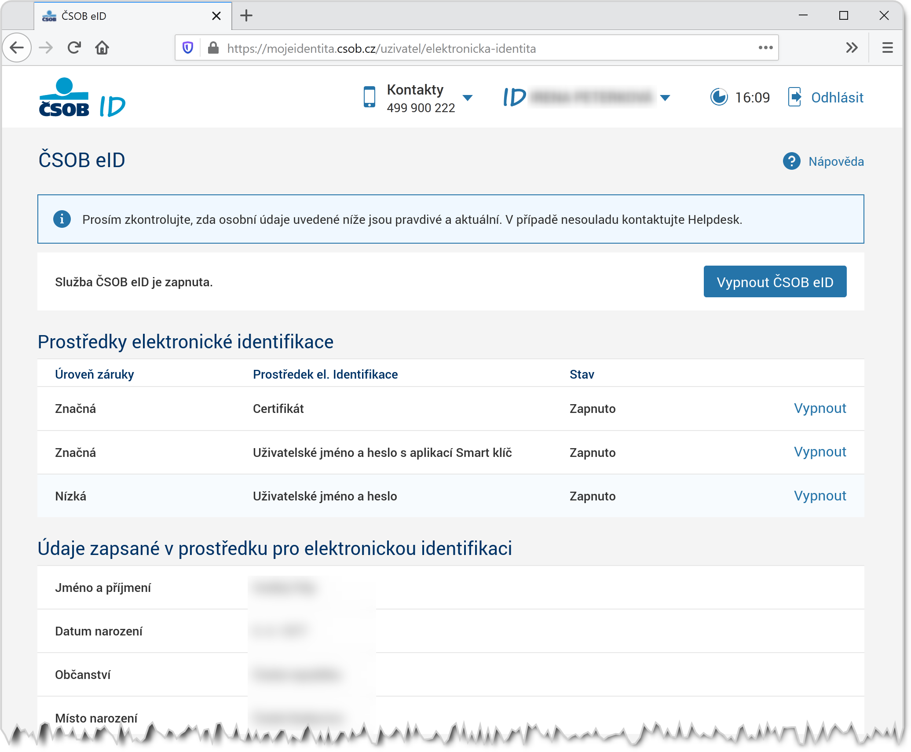Click the question mark help icon
The height and width of the screenshot is (752, 911).
[x=791, y=161]
